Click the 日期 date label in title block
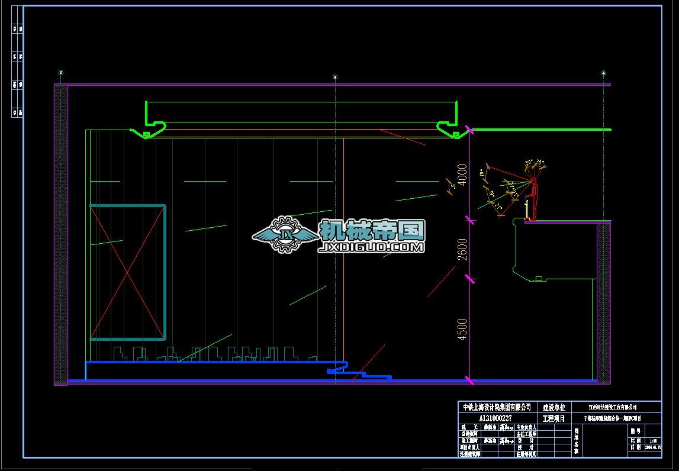Image resolution: width=679 pixels, height=471 pixels. (x=635, y=447)
